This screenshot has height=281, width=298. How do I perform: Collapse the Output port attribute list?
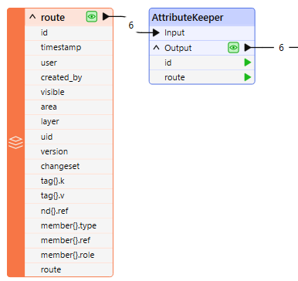coord(156,48)
